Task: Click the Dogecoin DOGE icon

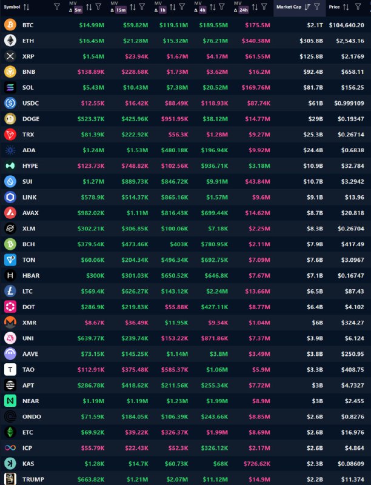Action: 10,119
